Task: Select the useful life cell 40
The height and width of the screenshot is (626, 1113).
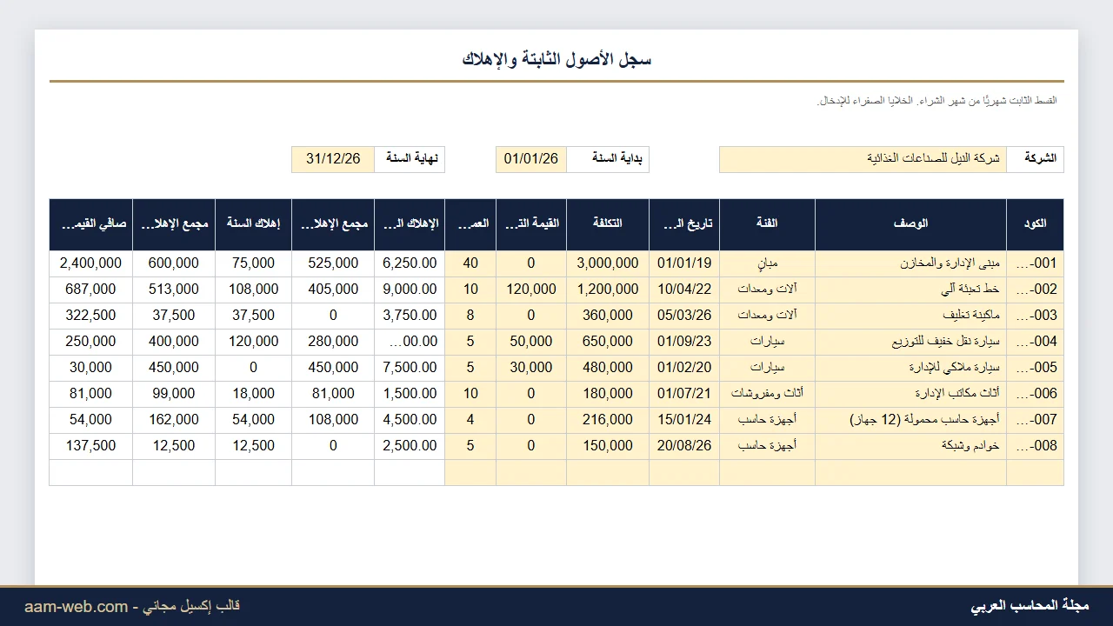Action: 470,263
